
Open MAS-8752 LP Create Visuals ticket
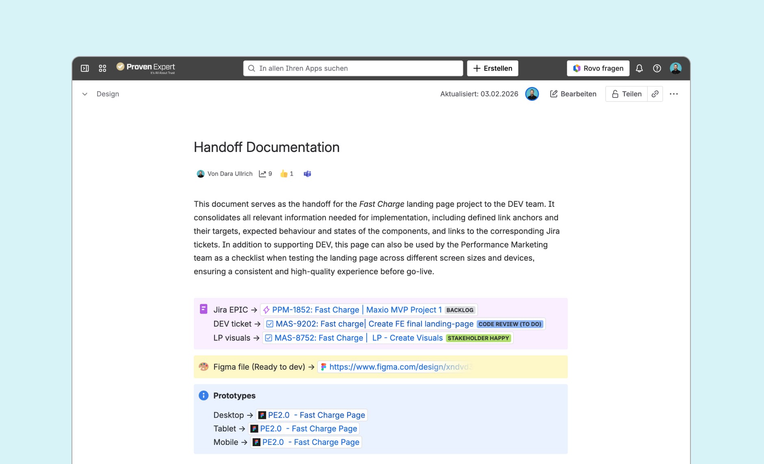point(358,338)
